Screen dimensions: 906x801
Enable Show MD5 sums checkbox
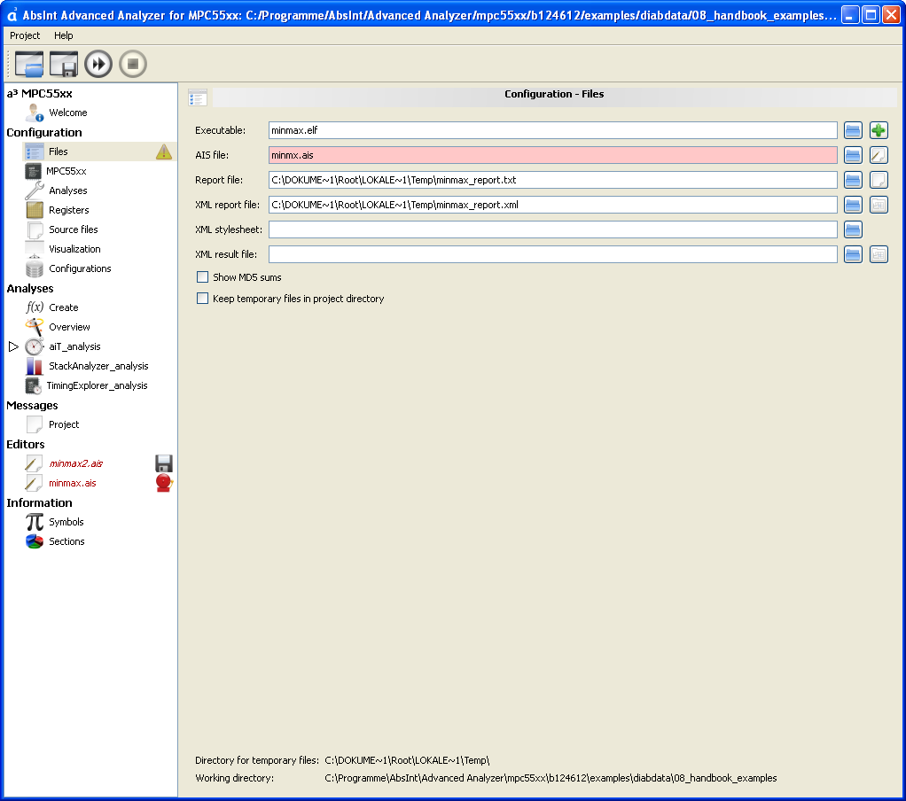[202, 277]
